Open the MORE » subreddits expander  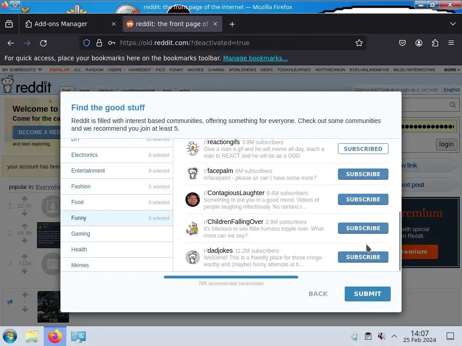452,70
